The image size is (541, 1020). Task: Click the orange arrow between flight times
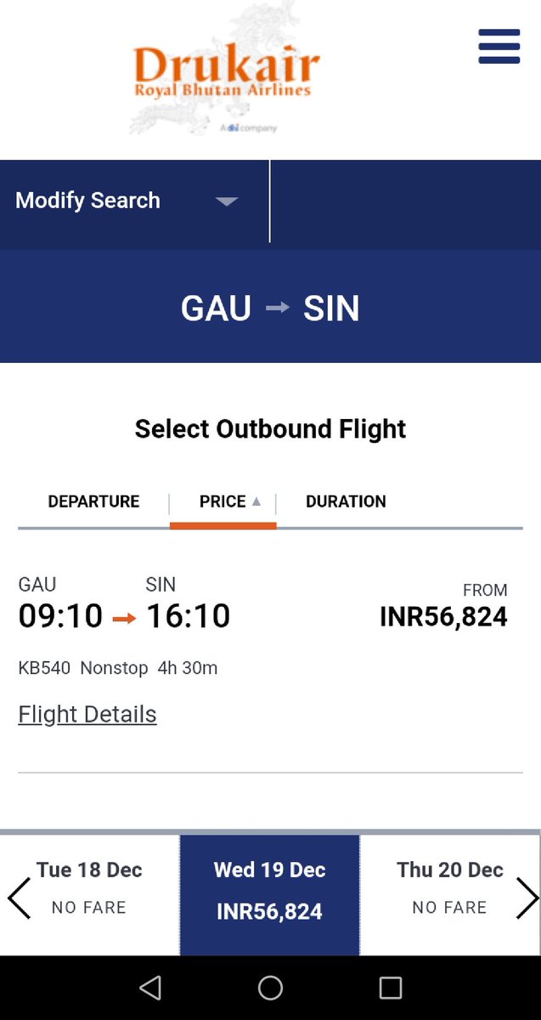coord(124,618)
